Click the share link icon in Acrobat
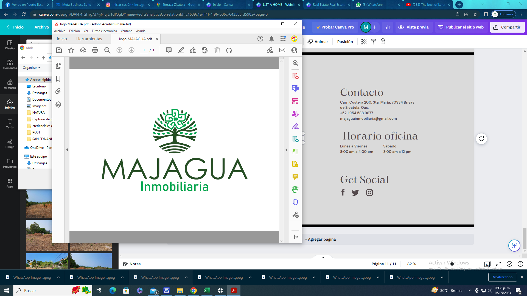This screenshot has height=296, width=527. pos(270,50)
